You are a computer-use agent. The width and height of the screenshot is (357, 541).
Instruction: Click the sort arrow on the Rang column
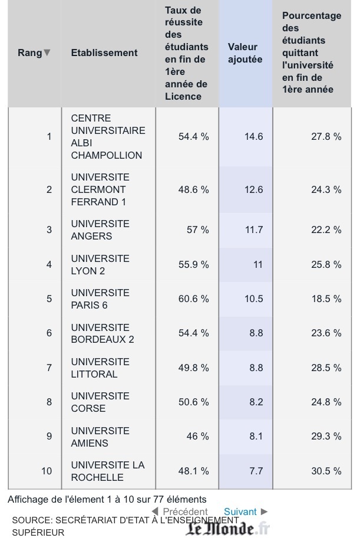point(47,53)
